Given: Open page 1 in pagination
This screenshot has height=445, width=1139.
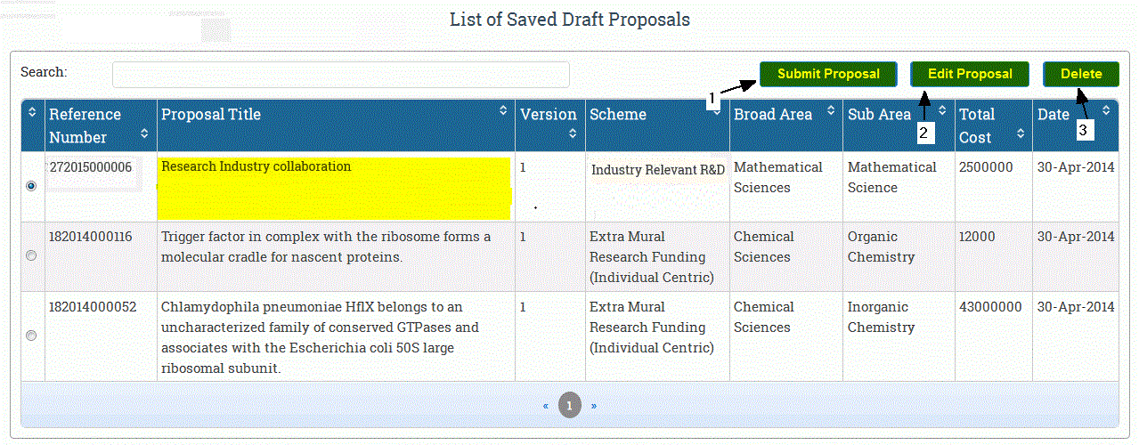Looking at the screenshot, I should point(570,406).
